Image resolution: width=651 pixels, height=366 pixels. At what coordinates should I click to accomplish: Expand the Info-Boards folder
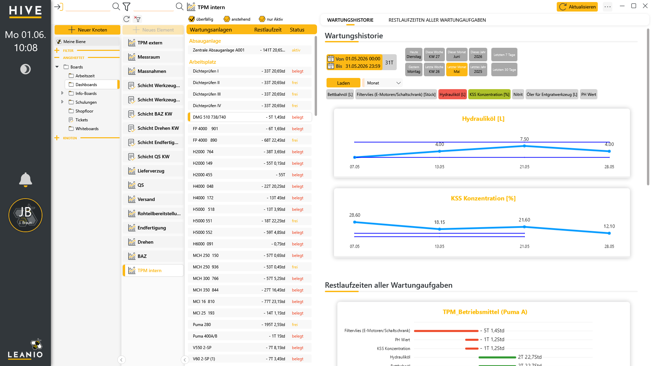(62, 93)
